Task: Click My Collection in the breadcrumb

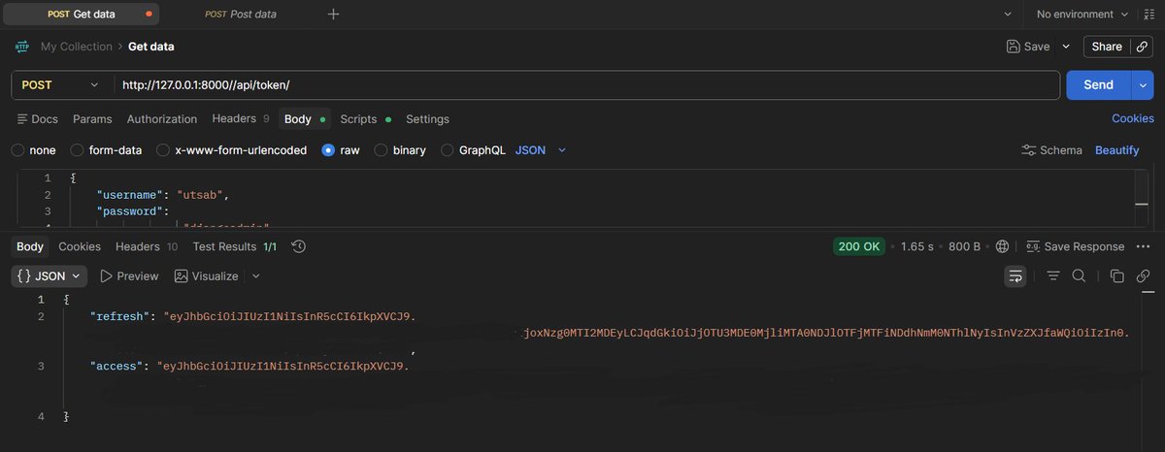Action: pos(77,46)
